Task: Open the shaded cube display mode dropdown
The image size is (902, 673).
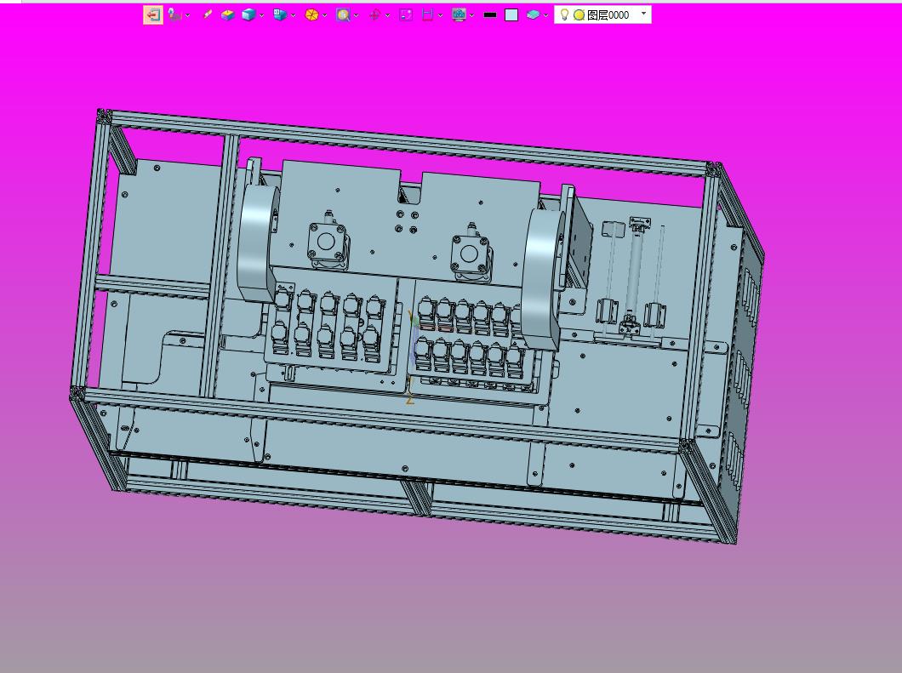Action: click(x=262, y=15)
